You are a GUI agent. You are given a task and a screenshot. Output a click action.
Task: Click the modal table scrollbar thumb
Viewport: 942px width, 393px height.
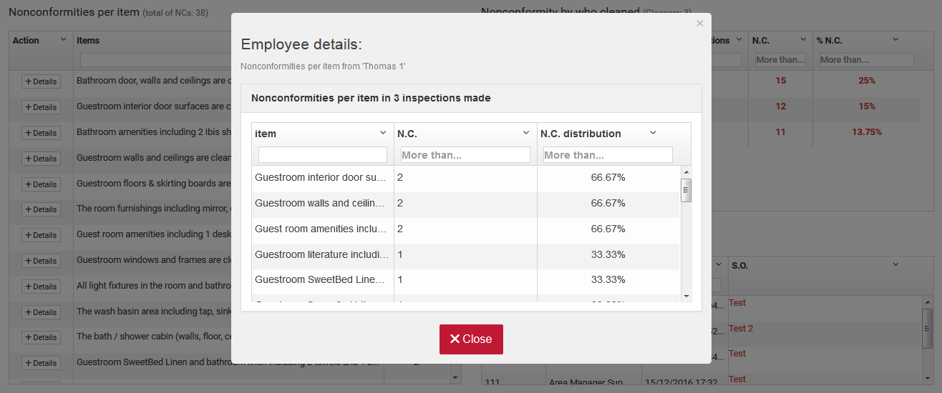(x=686, y=191)
